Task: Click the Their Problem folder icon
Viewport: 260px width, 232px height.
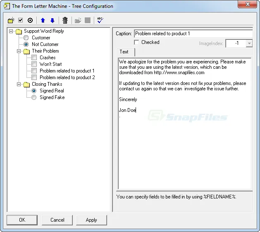Action: click(x=26, y=51)
